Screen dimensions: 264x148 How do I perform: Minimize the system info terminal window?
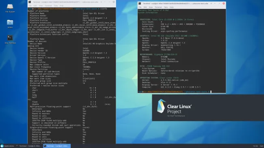pos(215,3)
